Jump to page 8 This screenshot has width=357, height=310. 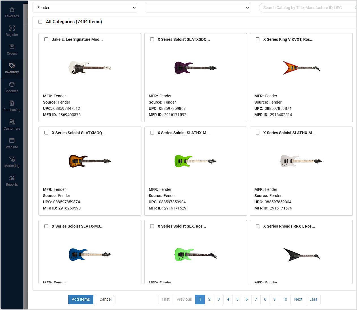pyautogui.click(x=265, y=300)
